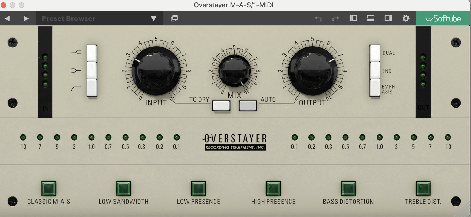Enable the TO DRY button
Image resolution: width=471 pixels, height=217 pixels.
(221, 105)
